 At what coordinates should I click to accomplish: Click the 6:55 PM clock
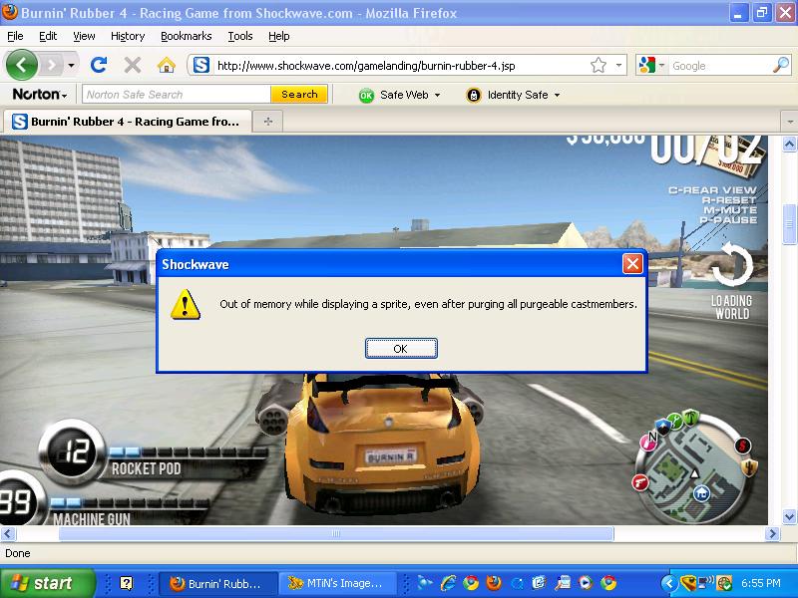pos(760,583)
